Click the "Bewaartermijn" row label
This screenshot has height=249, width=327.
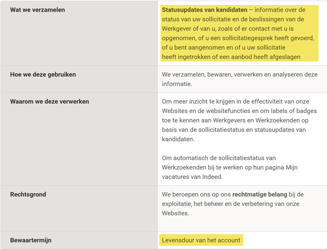[x=30, y=240]
